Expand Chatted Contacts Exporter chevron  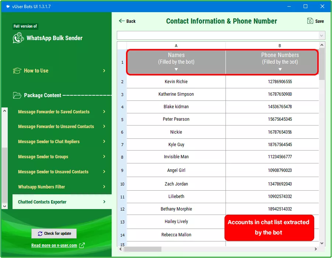point(104,202)
